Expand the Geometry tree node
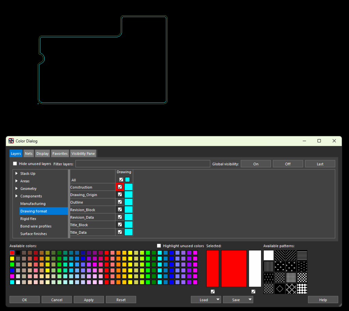Image resolution: width=349 pixels, height=311 pixels. point(16,189)
